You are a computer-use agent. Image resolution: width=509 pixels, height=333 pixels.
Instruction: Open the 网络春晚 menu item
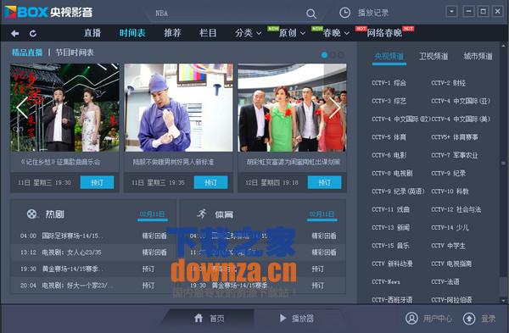pos(384,33)
